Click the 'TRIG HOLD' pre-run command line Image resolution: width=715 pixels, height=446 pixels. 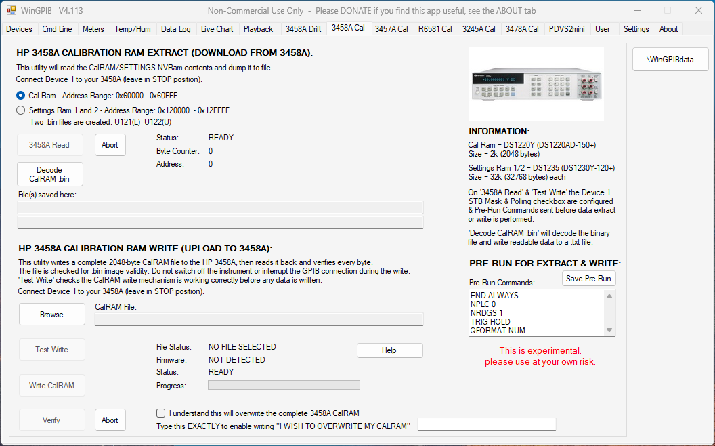point(490,322)
